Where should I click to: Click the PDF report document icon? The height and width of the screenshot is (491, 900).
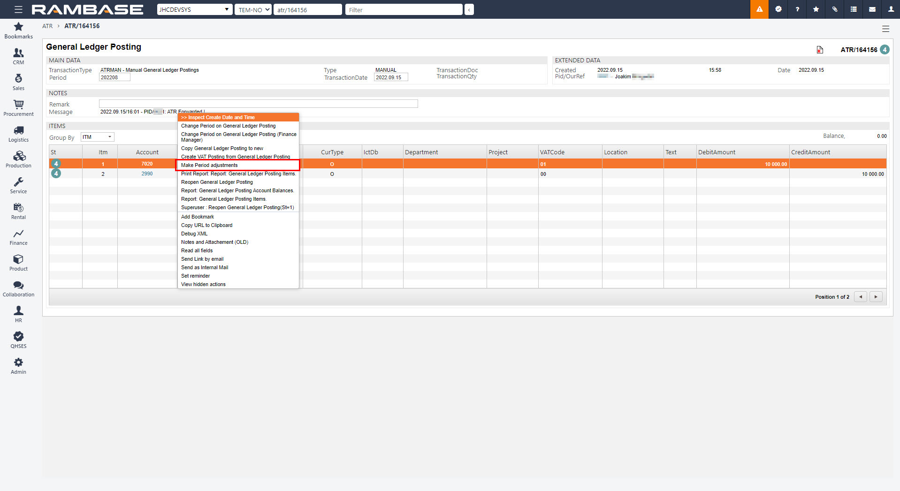click(x=820, y=50)
